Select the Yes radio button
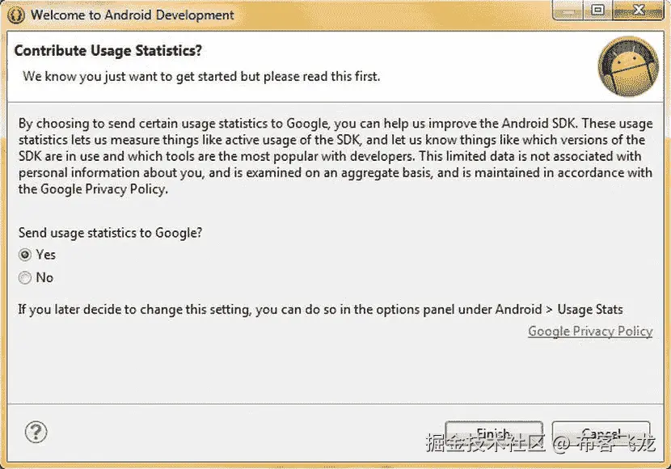Viewport: 671px width, 469px height. pos(25,255)
